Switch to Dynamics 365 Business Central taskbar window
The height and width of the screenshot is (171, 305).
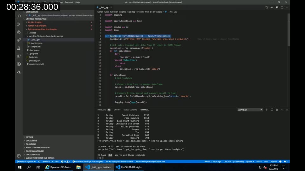click(x=58, y=167)
